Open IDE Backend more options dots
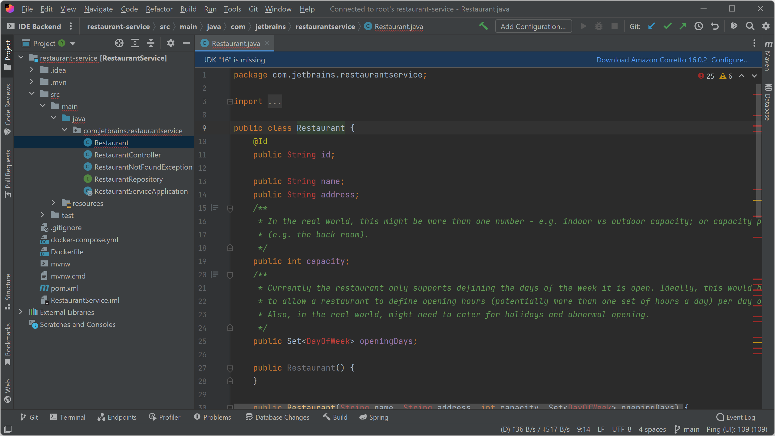775x436 pixels. tap(71, 26)
